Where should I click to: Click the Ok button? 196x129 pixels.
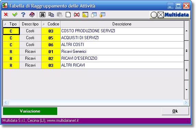(x=175, y=111)
